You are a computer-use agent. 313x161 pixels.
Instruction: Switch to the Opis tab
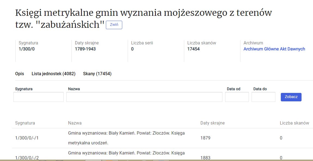coord(20,74)
